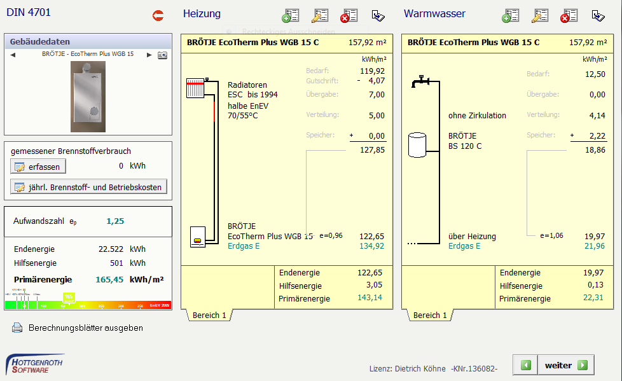Click the Heizung Hilfsenergie value 3,05

[374, 285]
